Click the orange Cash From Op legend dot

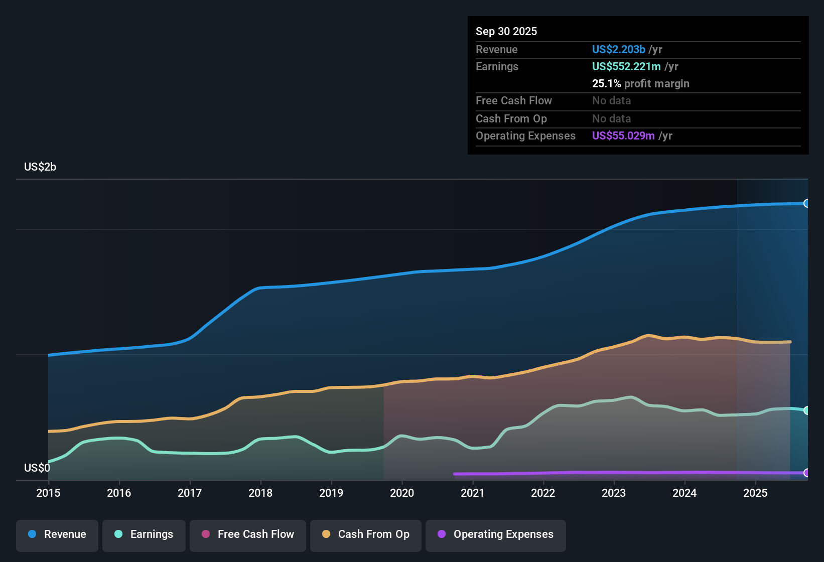tap(326, 534)
